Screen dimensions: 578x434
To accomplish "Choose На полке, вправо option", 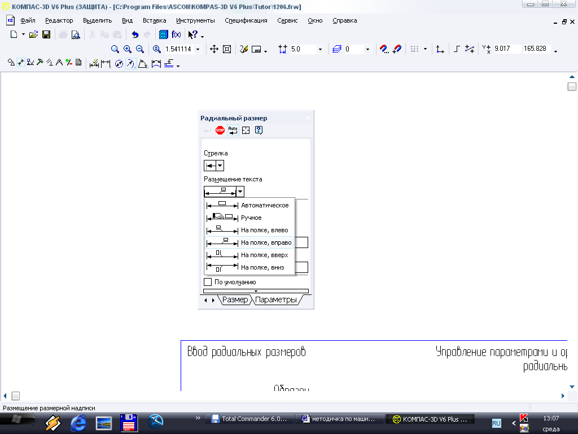I will coord(249,242).
